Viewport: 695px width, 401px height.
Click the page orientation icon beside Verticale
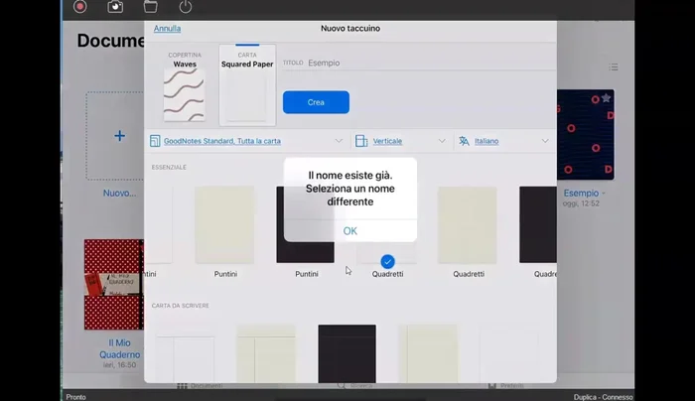pyautogui.click(x=361, y=141)
